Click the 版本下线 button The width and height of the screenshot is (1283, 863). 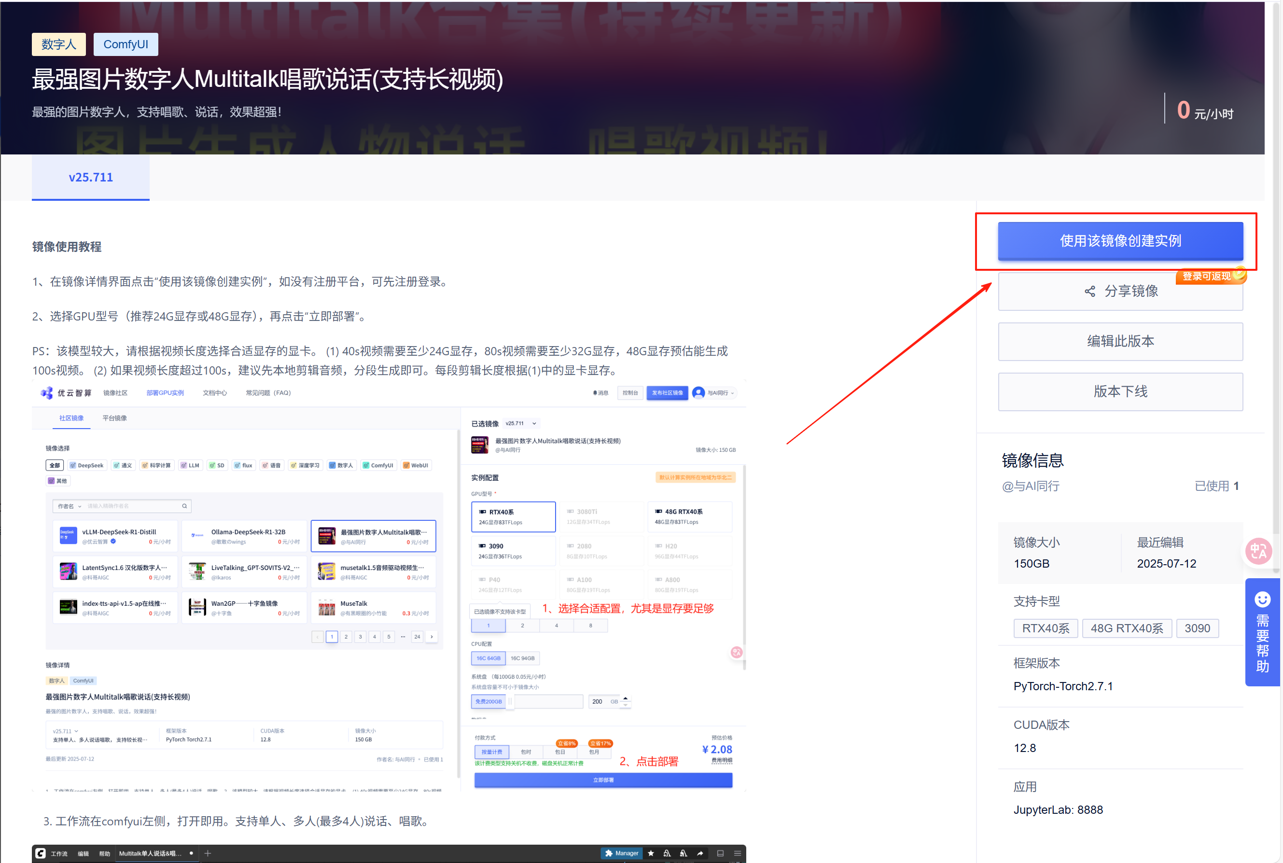tap(1120, 391)
